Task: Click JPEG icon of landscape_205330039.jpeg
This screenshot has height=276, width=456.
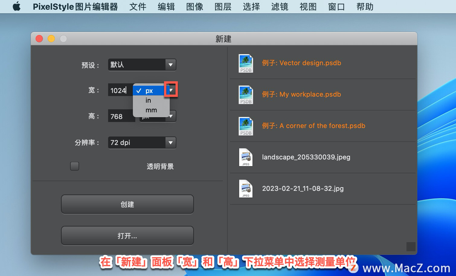Action: point(246,157)
